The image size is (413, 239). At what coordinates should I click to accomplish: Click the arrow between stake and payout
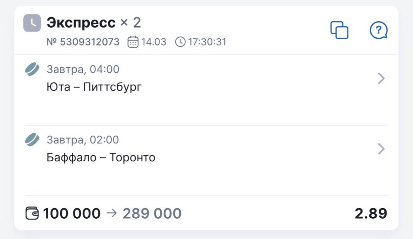111,213
